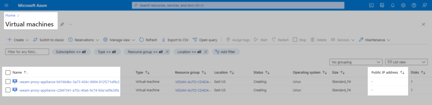Click Standard_F4 size in the c2847341 row

tap(341, 90)
